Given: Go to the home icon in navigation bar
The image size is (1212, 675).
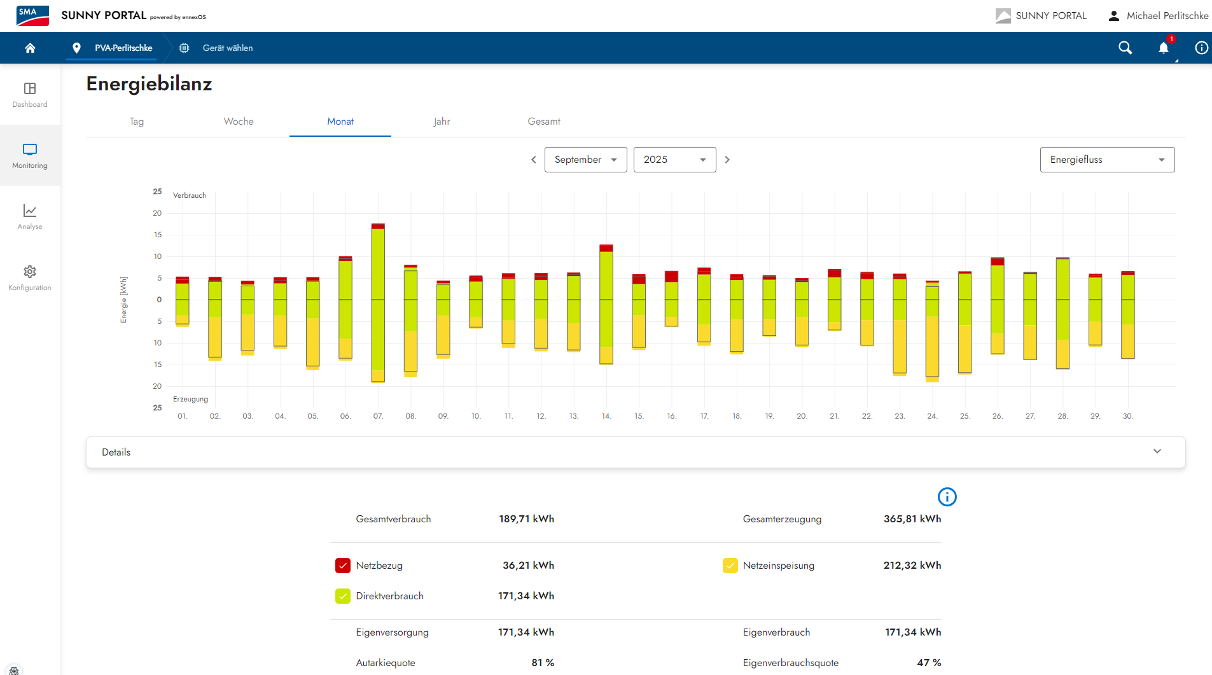Looking at the screenshot, I should click(30, 48).
